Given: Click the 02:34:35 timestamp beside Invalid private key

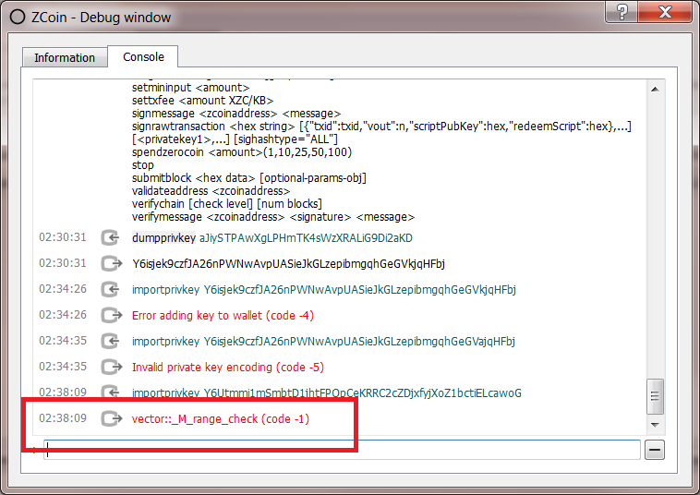Looking at the screenshot, I should coord(63,367).
